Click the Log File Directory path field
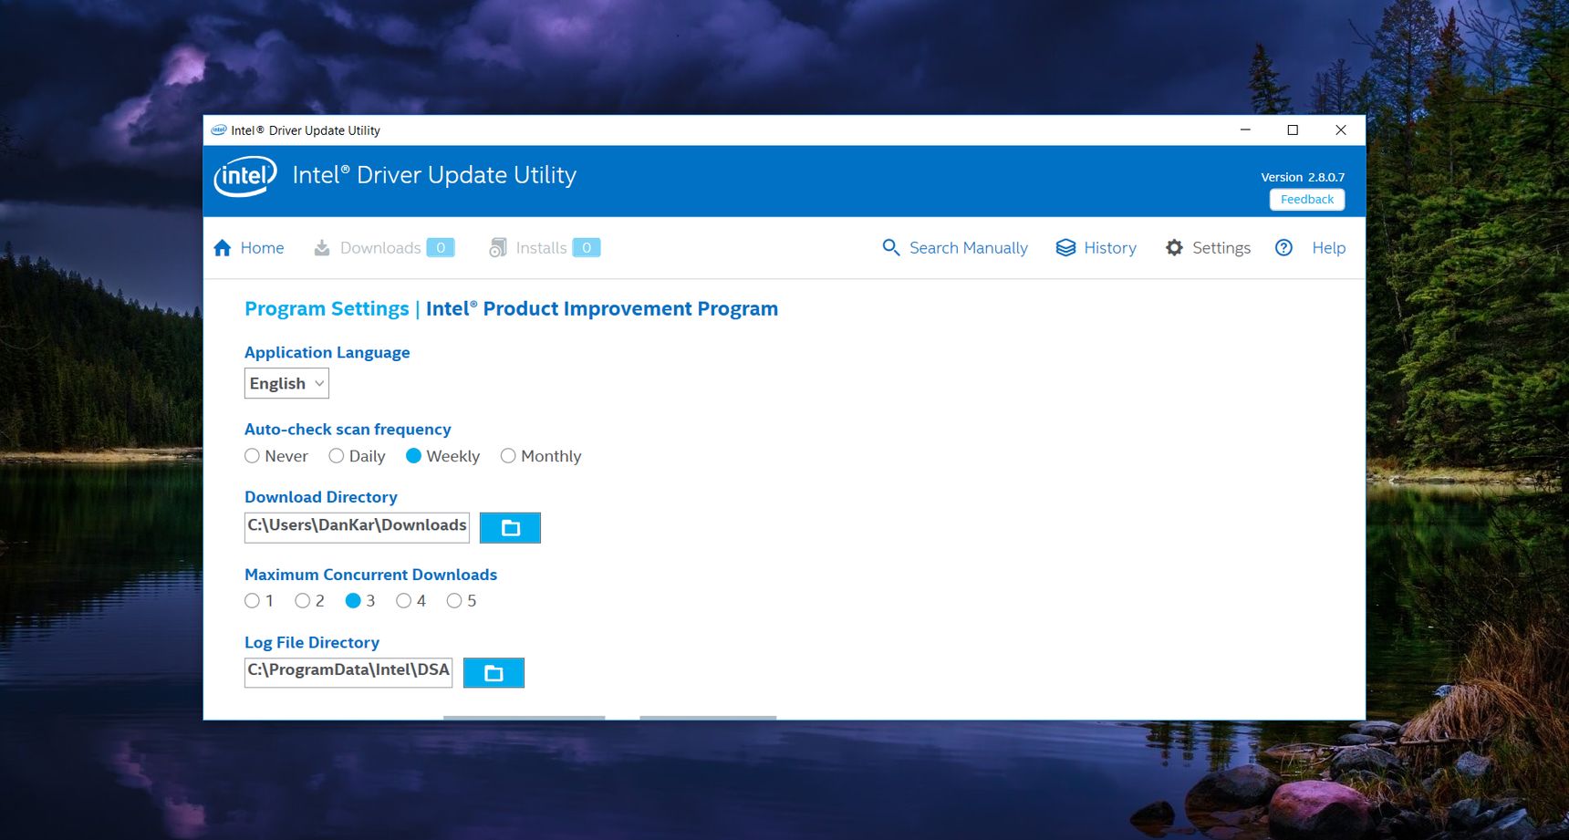 point(348,673)
